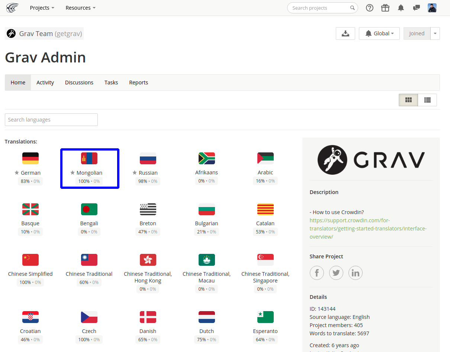Open the Chinese Traditional, Hong Kong link

[148, 277]
